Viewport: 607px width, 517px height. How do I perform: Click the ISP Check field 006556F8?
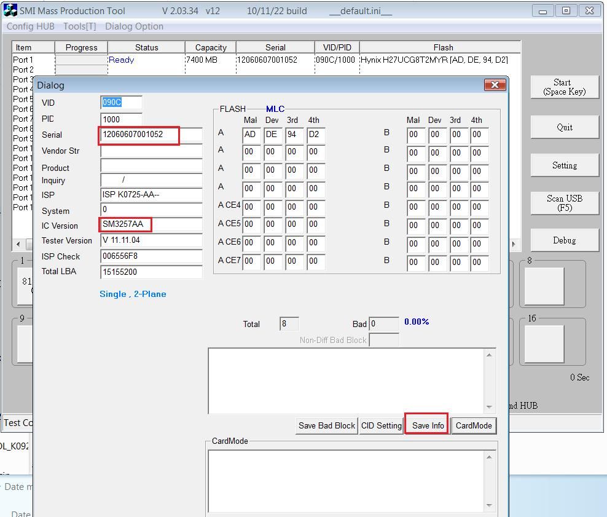(x=151, y=256)
